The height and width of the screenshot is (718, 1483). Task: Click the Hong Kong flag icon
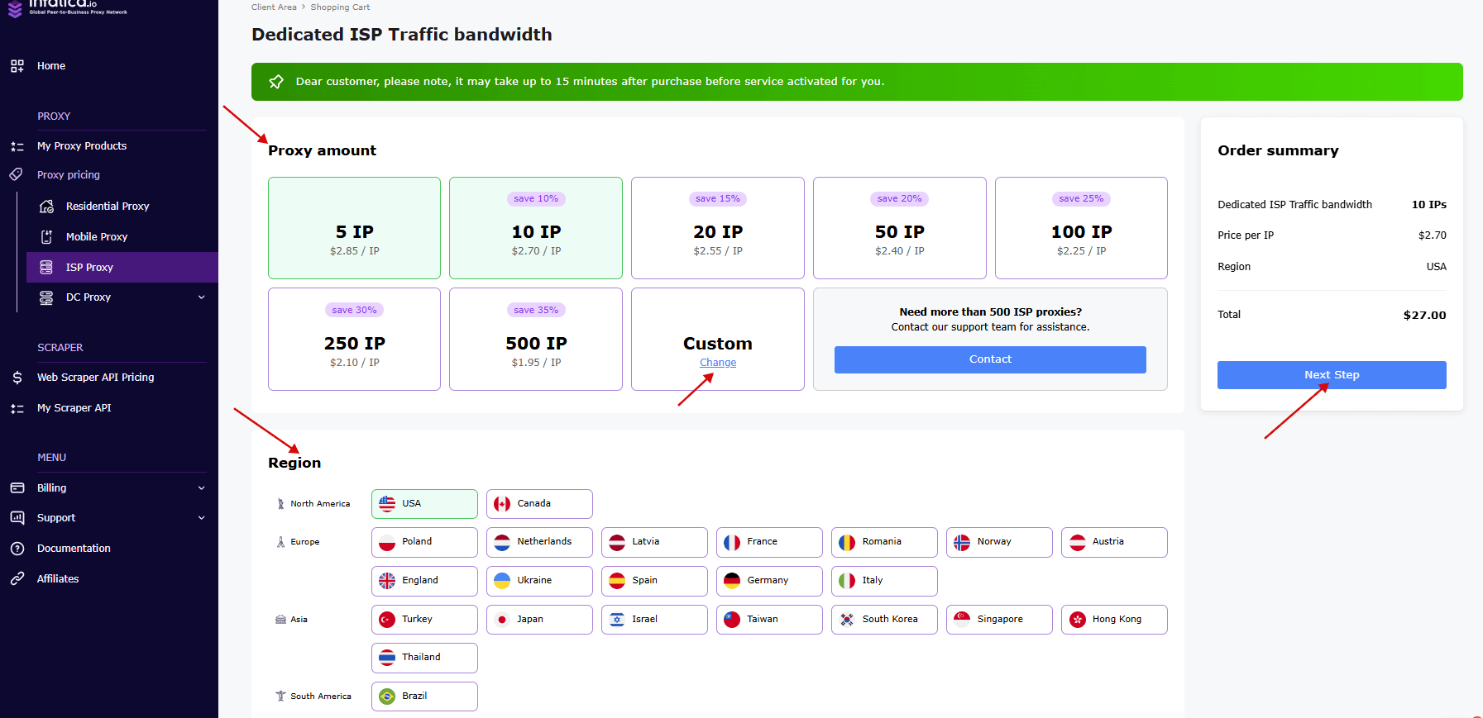pyautogui.click(x=1077, y=620)
